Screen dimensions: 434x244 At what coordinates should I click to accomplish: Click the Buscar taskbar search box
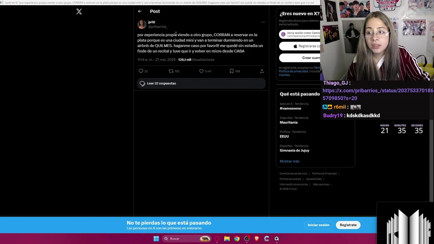point(186,239)
